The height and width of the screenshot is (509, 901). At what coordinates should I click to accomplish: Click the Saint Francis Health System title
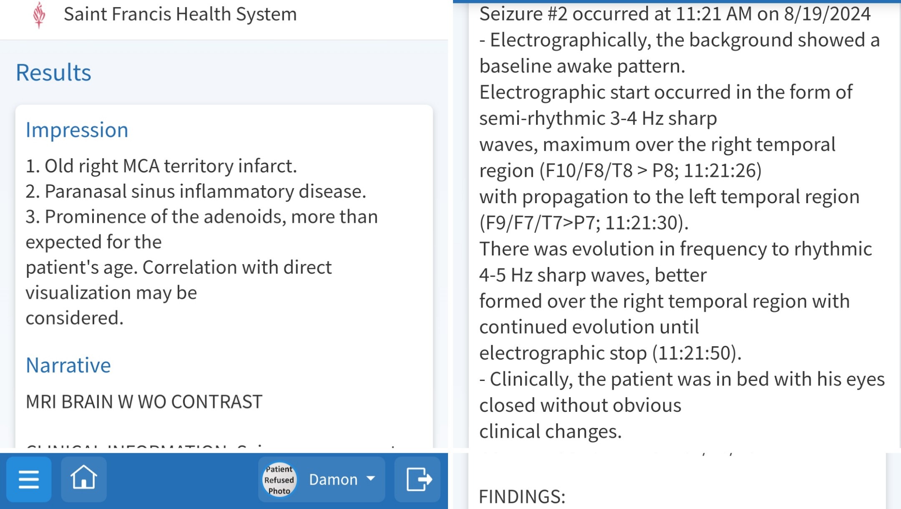point(180,14)
